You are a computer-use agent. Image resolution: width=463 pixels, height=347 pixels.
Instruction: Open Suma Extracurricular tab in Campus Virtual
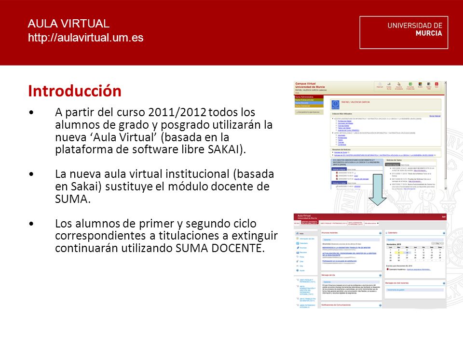[309, 100]
